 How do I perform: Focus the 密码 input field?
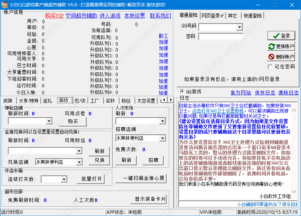(x=221, y=37)
